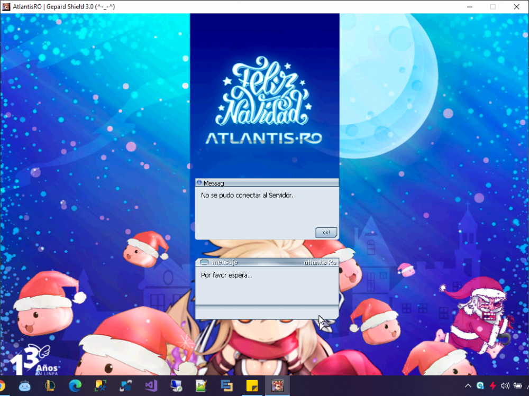Click the battery icon in system tray
Image resolution: width=529 pixels, height=396 pixels.
point(517,386)
